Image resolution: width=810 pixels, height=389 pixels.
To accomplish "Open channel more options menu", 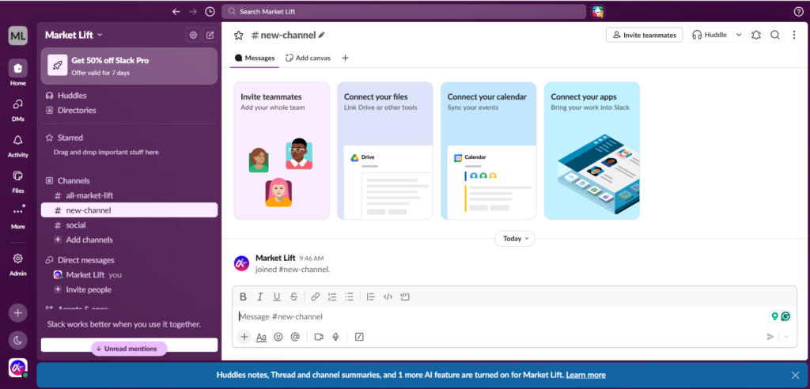I will pos(794,35).
